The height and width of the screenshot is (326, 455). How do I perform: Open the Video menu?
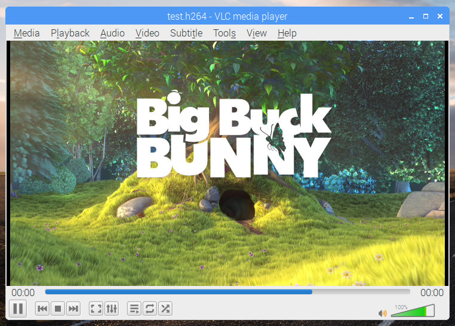click(x=147, y=33)
